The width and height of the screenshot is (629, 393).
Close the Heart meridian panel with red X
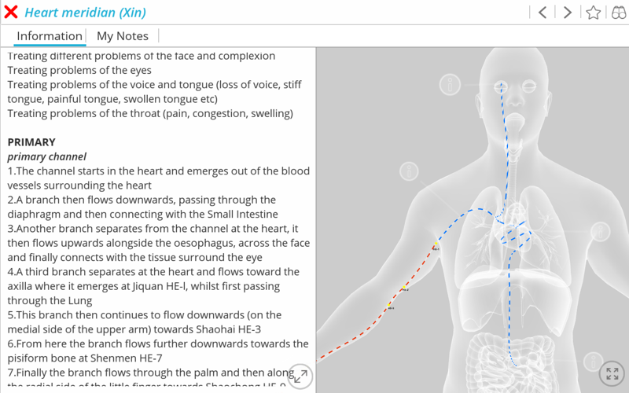coord(11,12)
